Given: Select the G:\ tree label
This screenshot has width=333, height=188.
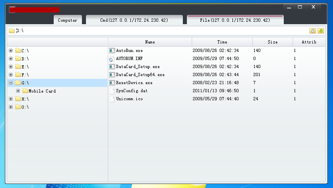Looking at the screenshot, I should [25, 83].
